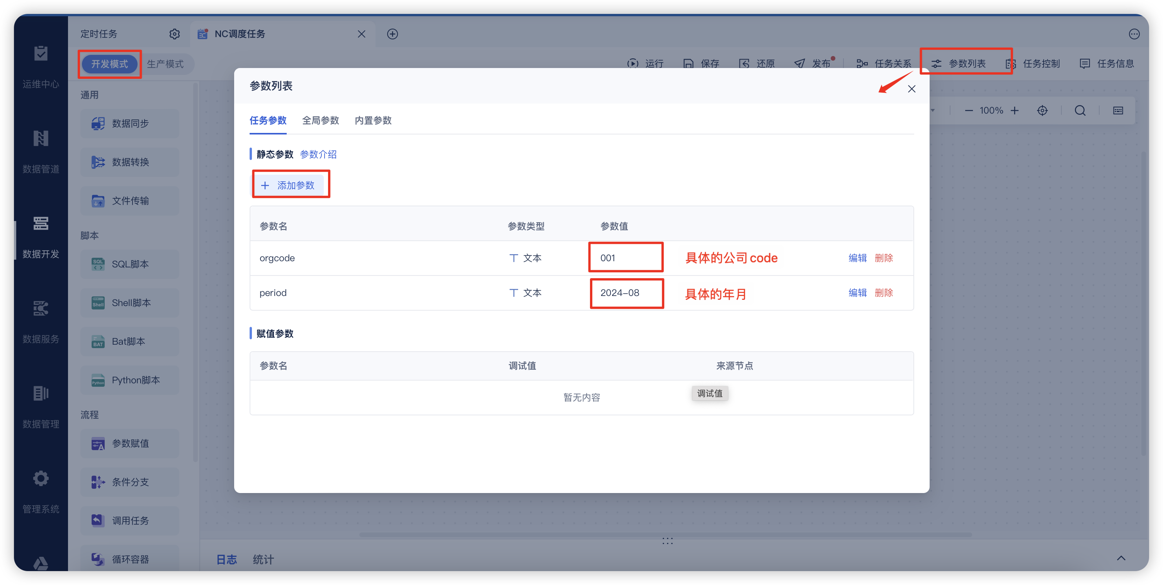Expand the bottom log panel chevron
Viewport: 1163px width, 585px height.
pyautogui.click(x=1121, y=558)
